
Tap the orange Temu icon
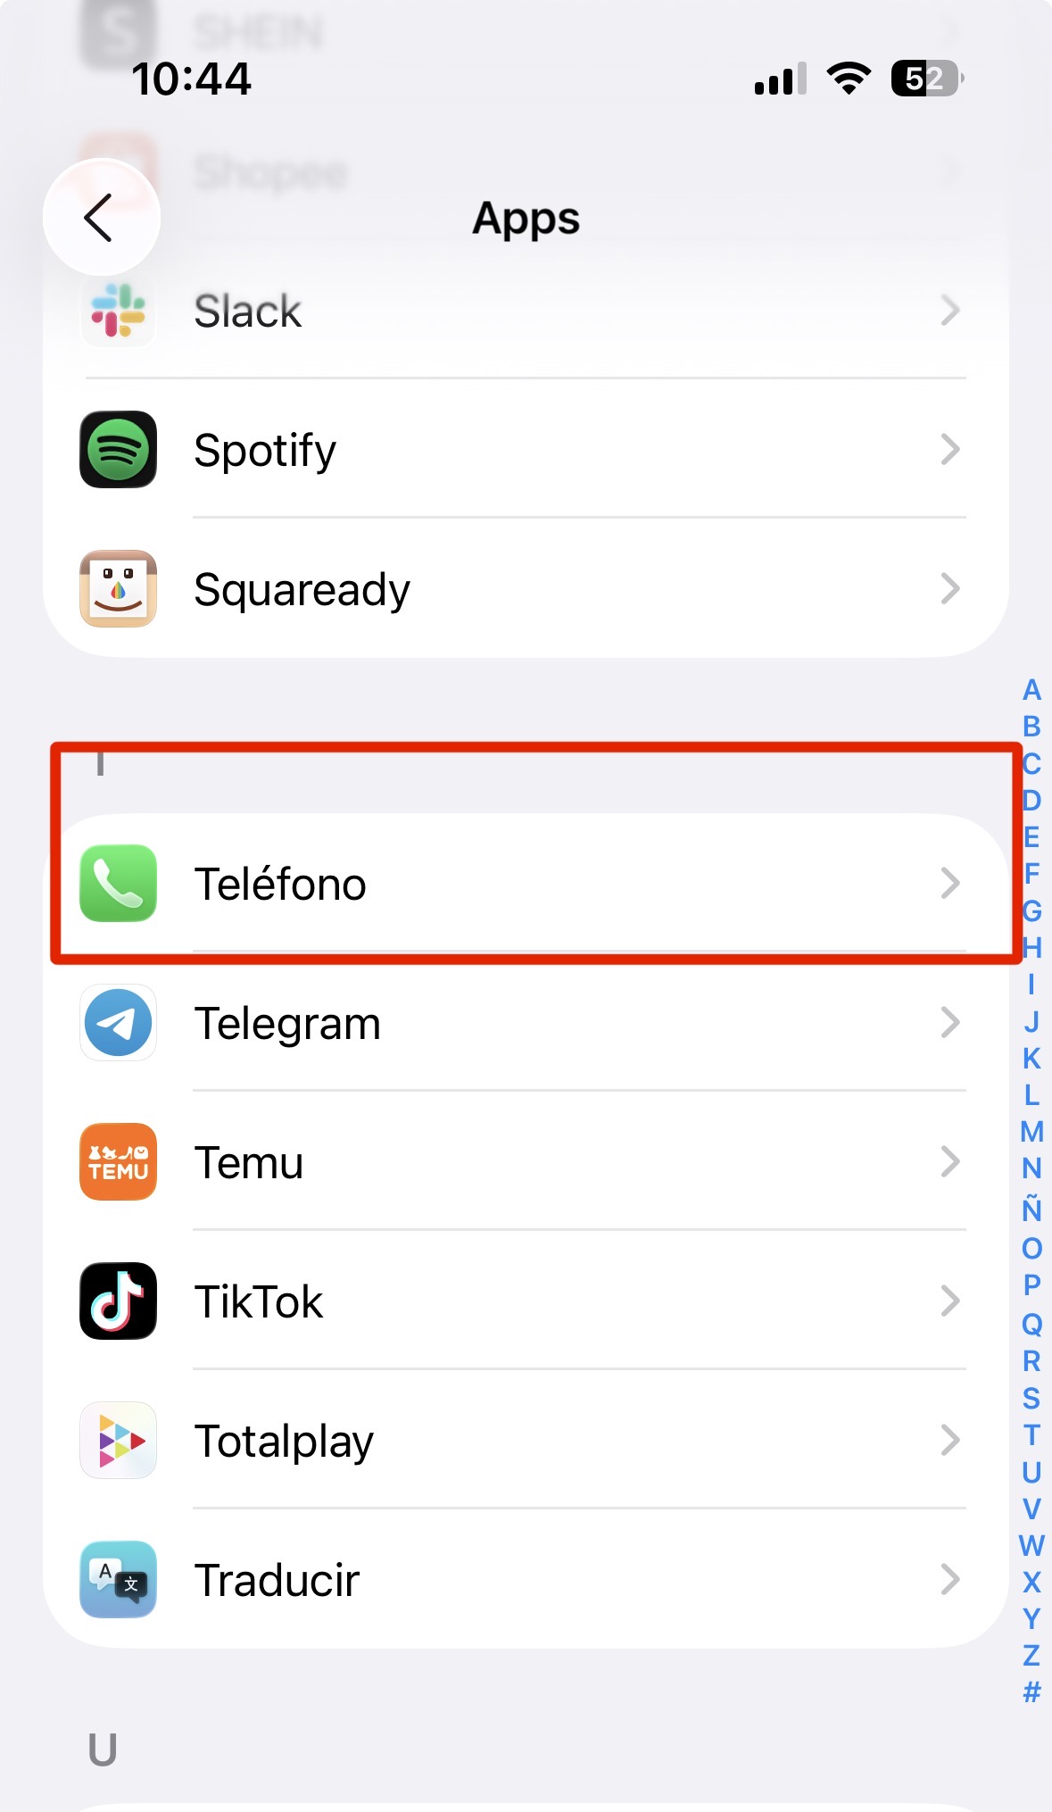pos(118,1161)
